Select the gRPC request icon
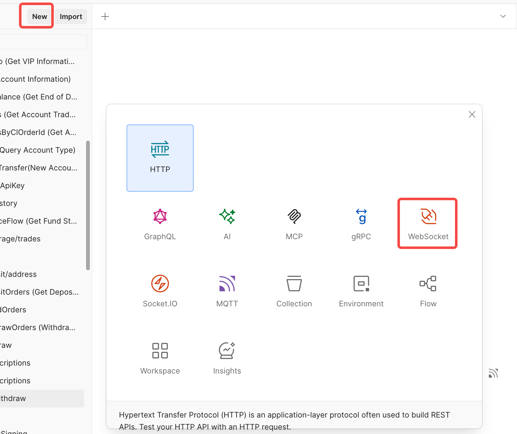The image size is (517, 434). pyautogui.click(x=361, y=224)
